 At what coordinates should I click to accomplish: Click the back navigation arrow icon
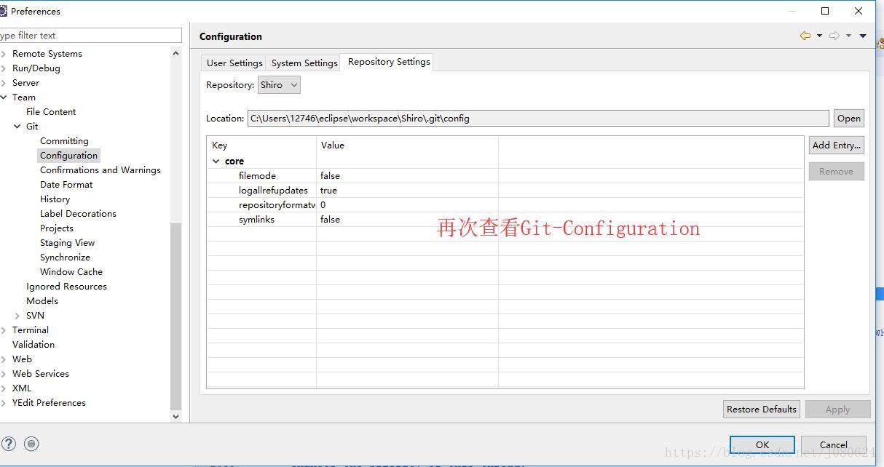(805, 36)
